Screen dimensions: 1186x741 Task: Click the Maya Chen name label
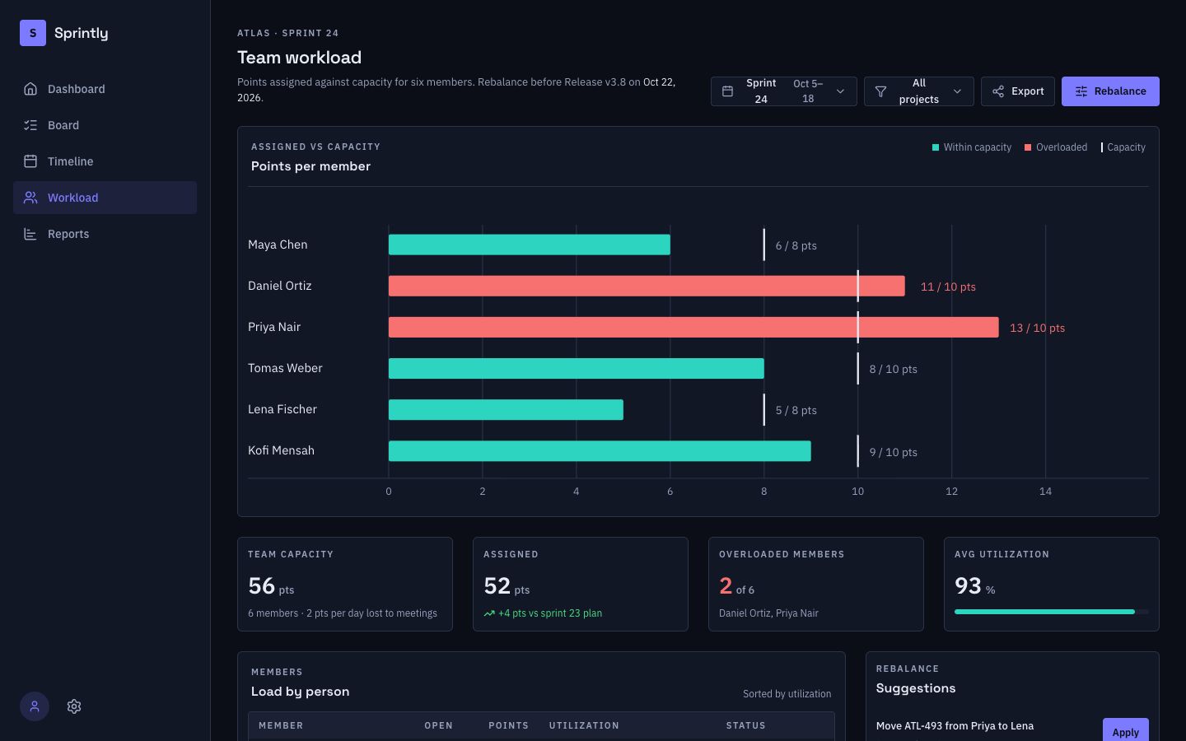click(278, 245)
